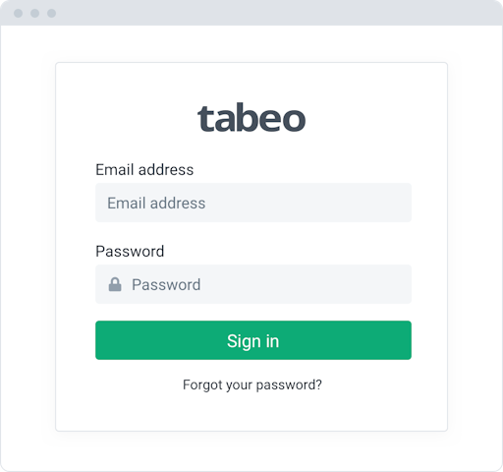503x472 pixels.
Task: Click the tabeo logo
Action: click(251, 117)
